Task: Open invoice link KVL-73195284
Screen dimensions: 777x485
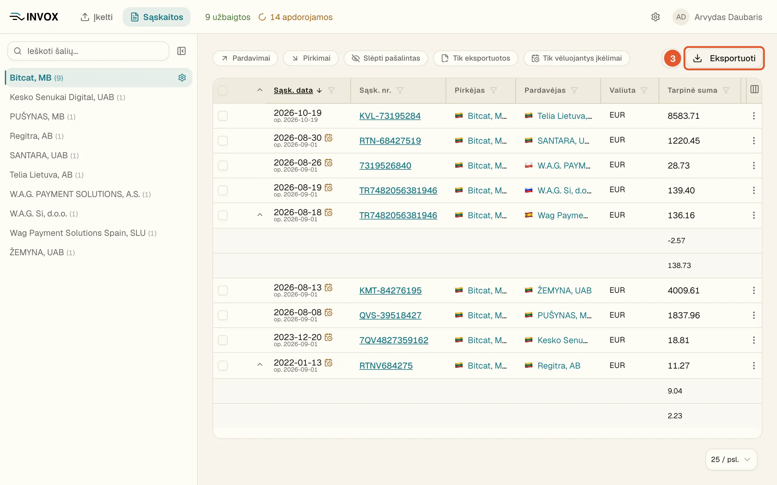Action: 390,116
